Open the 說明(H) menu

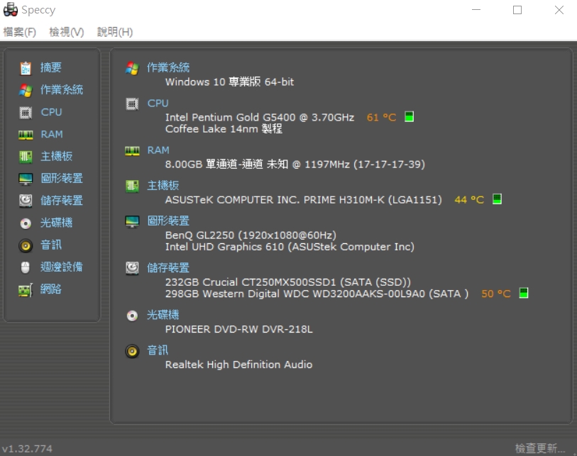tap(115, 32)
